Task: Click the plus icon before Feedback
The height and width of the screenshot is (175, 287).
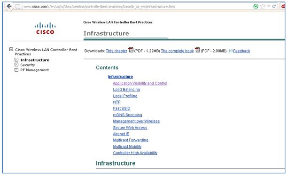Action: tap(231, 51)
